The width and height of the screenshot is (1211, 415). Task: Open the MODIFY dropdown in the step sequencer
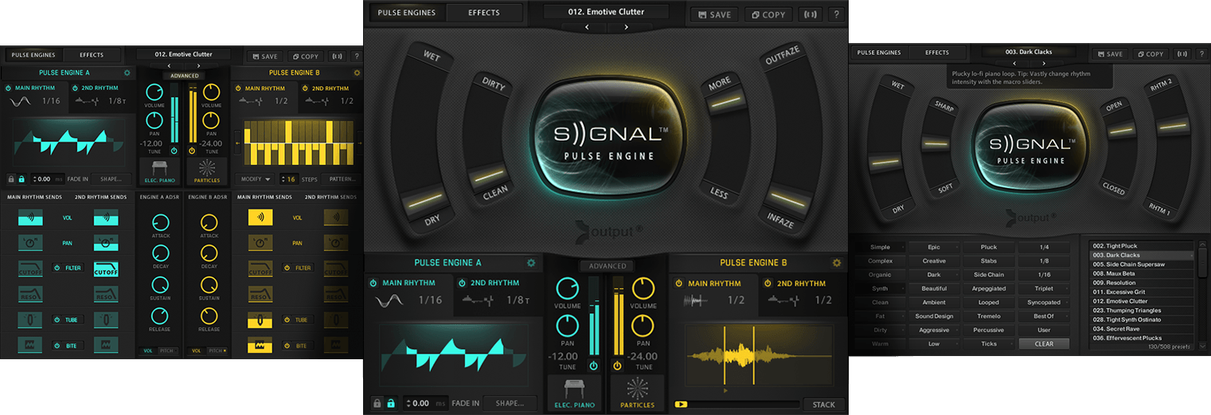click(x=255, y=179)
